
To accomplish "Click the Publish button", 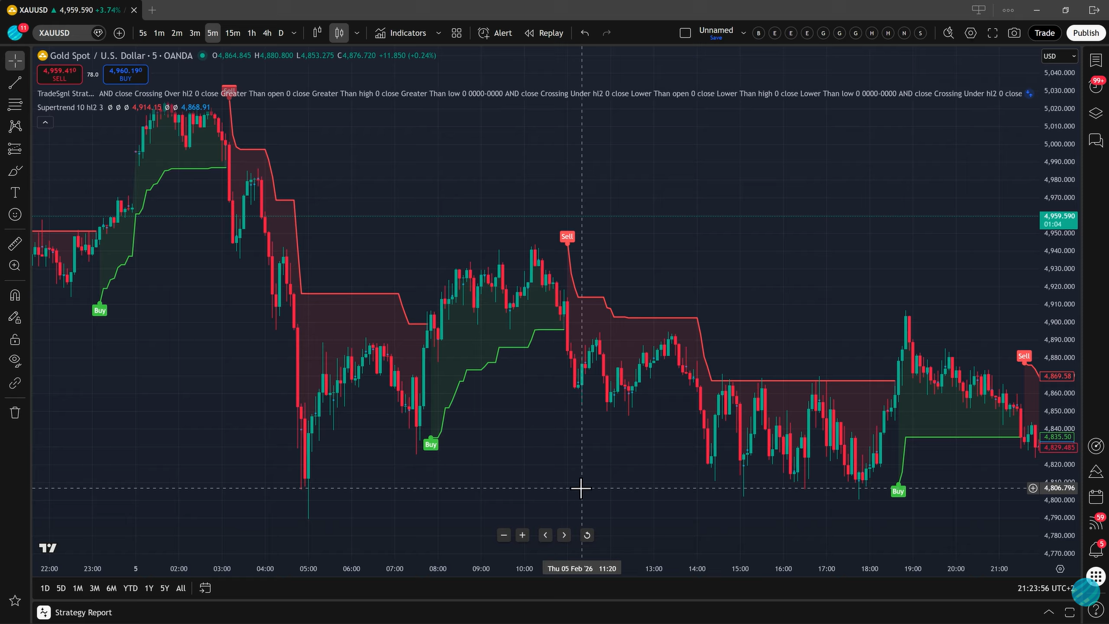I will tap(1086, 33).
